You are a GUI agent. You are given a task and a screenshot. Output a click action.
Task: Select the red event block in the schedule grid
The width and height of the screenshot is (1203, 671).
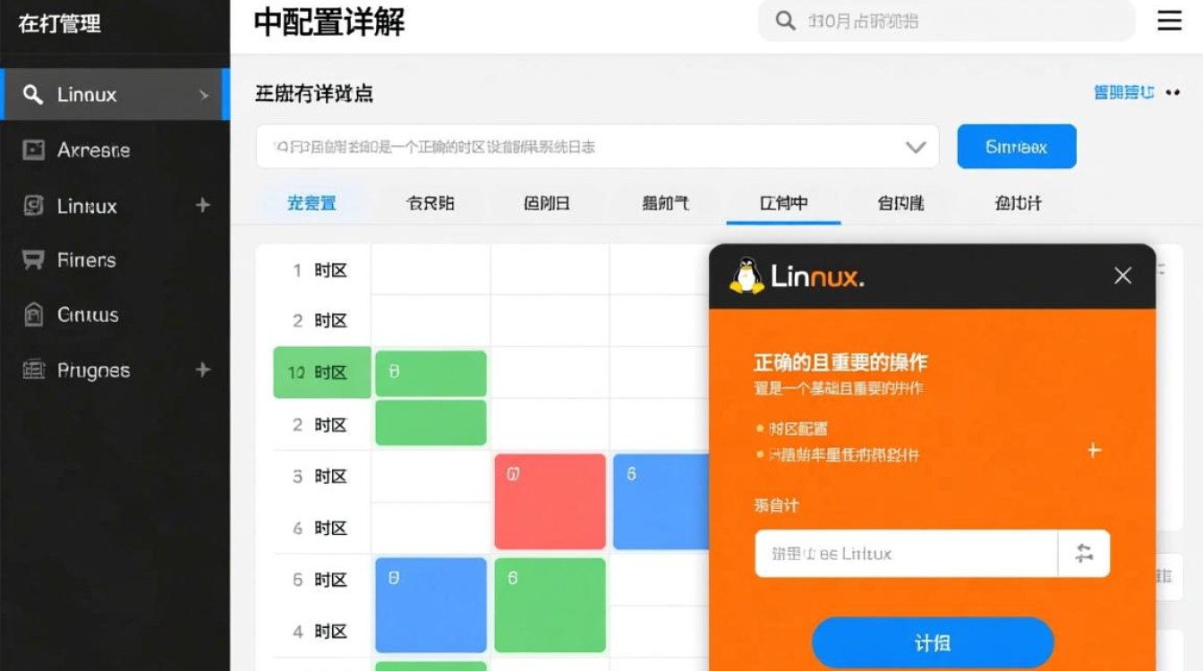550,501
